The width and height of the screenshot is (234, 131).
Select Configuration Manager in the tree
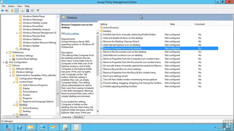(31, 79)
